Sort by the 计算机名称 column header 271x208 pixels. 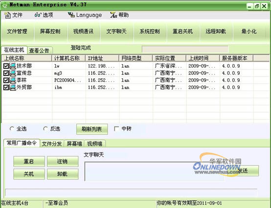(69, 58)
